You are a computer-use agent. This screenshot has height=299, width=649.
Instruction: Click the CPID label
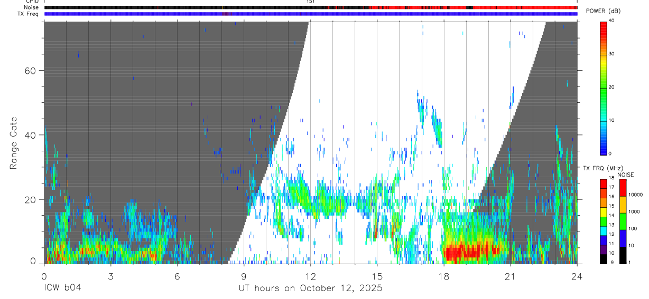coord(32,2)
